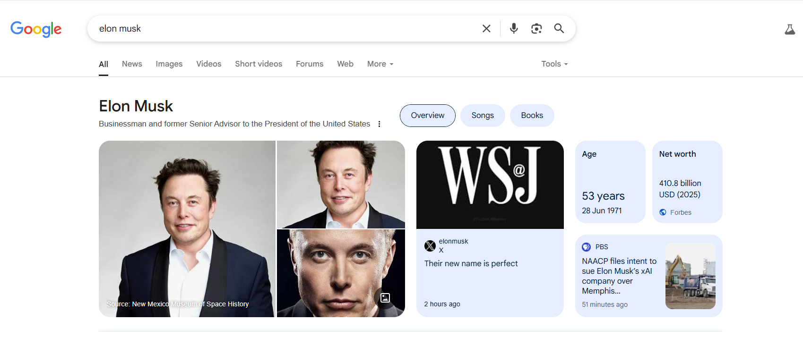Select the Songs chip

point(482,115)
